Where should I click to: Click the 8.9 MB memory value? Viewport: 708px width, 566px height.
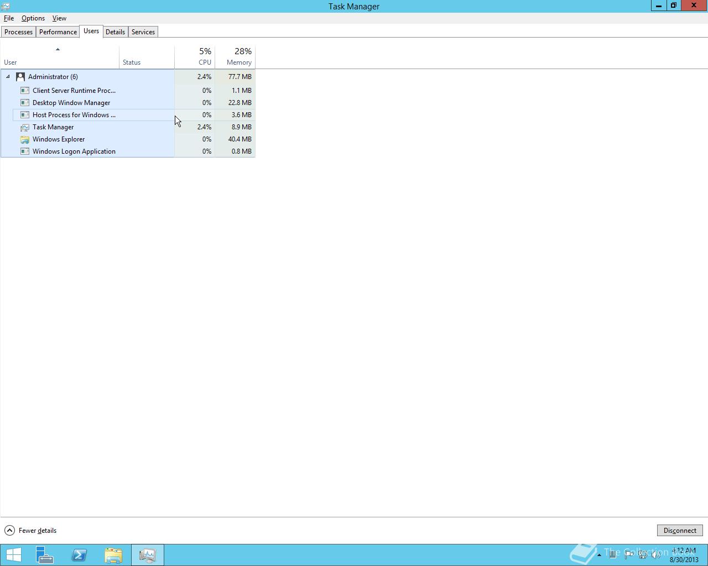(x=242, y=127)
